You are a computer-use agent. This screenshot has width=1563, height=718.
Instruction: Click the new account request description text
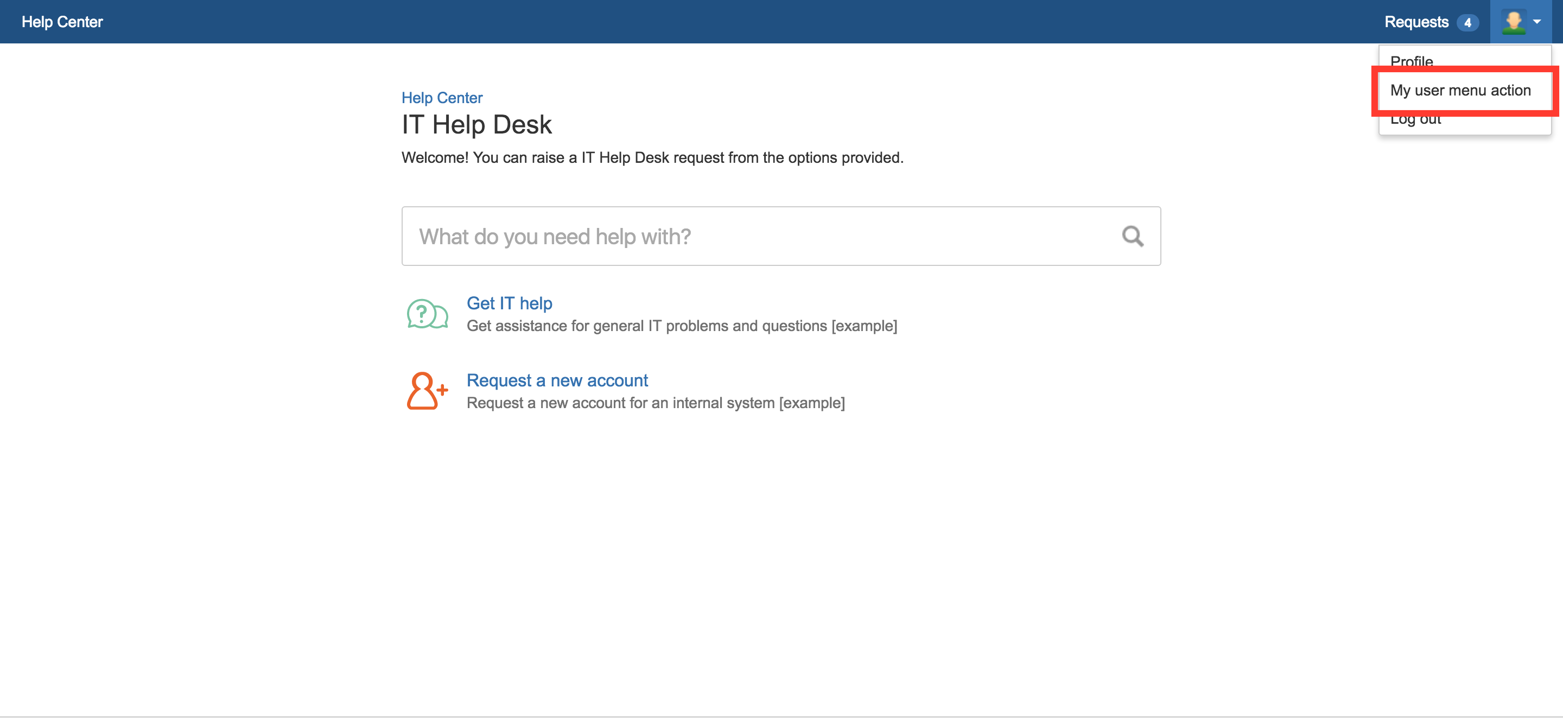pyautogui.click(x=655, y=403)
